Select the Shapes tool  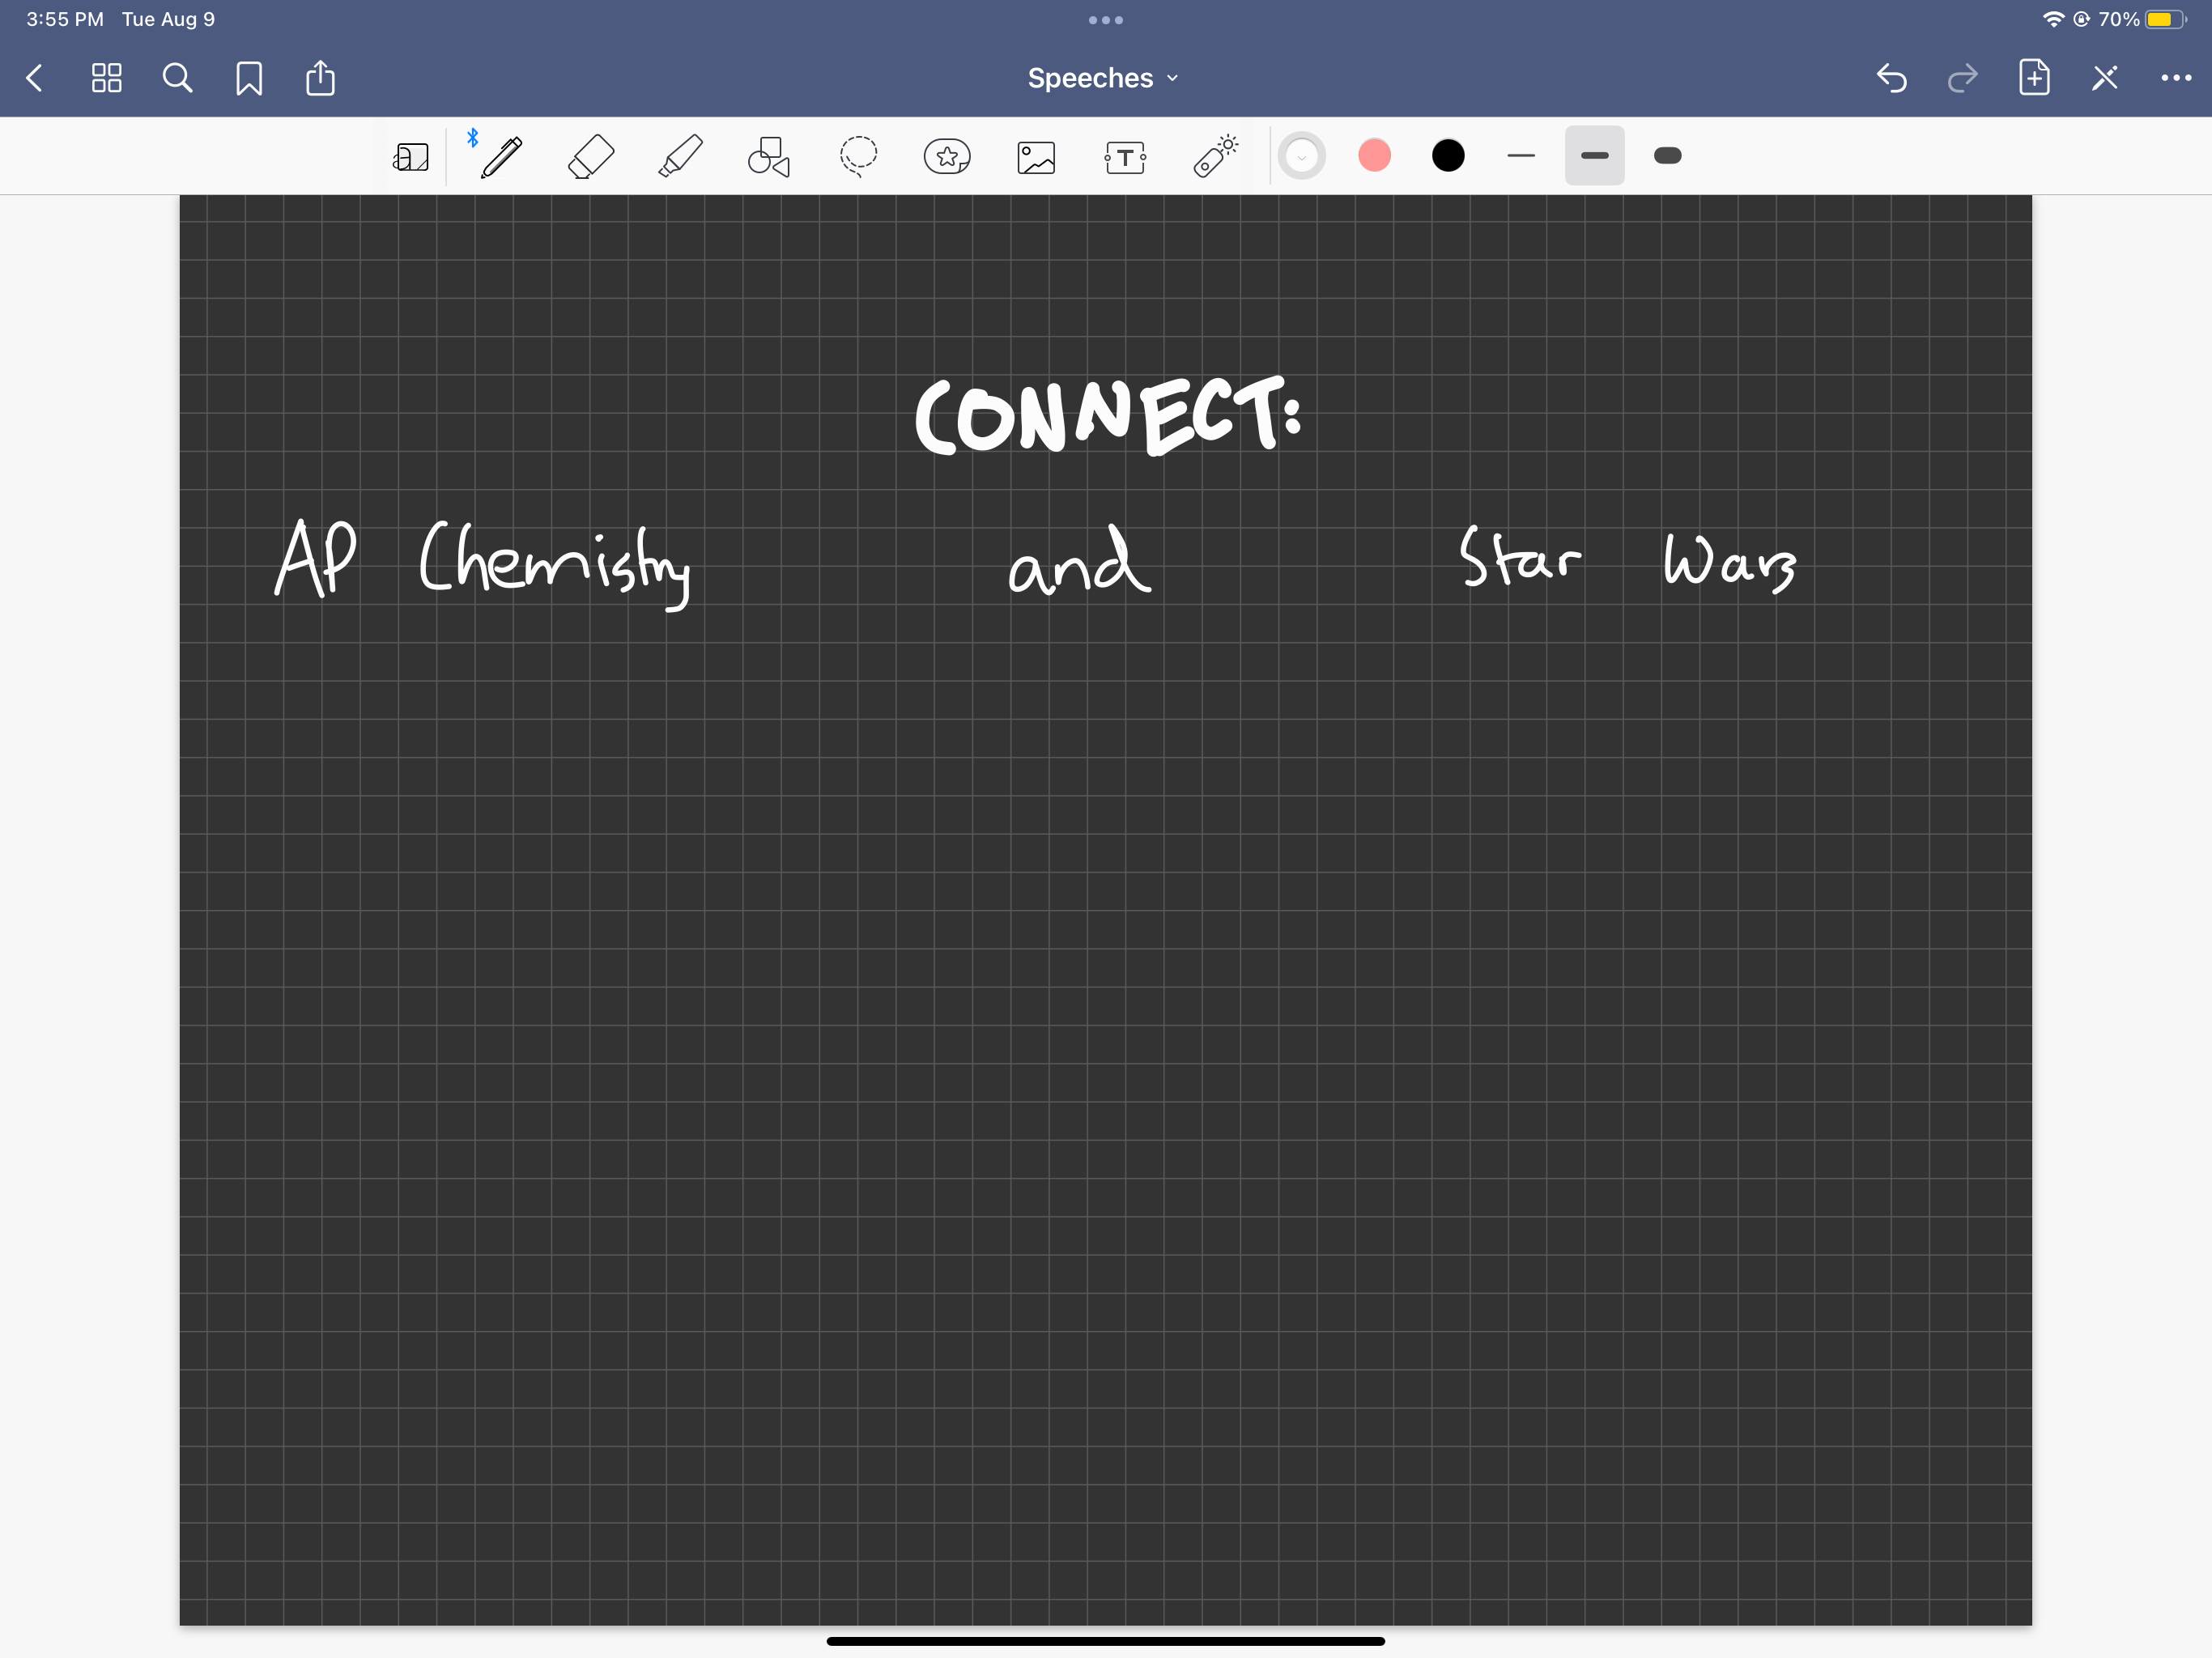point(769,157)
